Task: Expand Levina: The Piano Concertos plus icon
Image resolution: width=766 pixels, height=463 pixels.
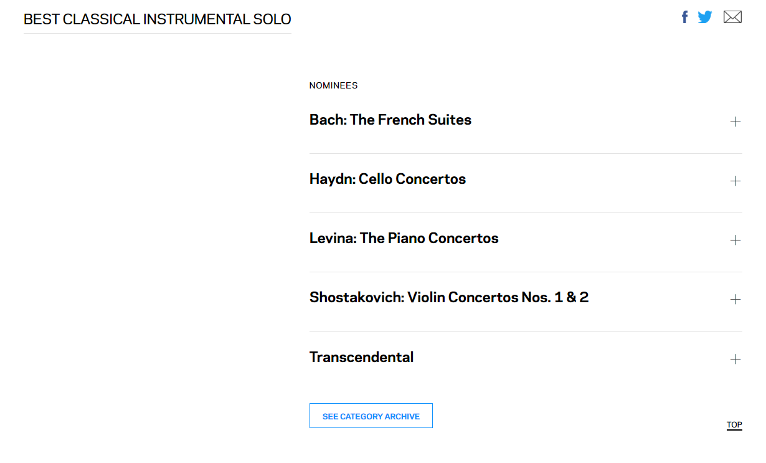Action: [x=735, y=240]
